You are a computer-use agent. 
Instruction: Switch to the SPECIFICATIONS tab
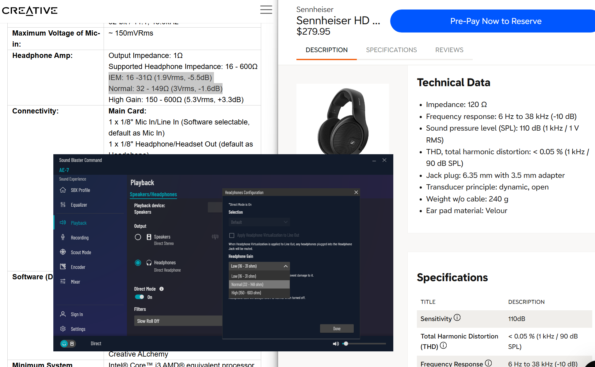click(391, 50)
